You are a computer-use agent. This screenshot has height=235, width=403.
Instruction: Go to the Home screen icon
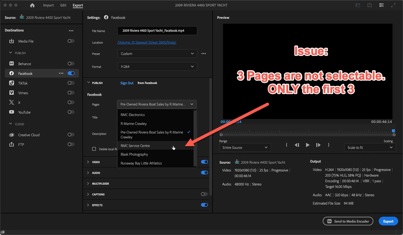[x=32, y=5]
